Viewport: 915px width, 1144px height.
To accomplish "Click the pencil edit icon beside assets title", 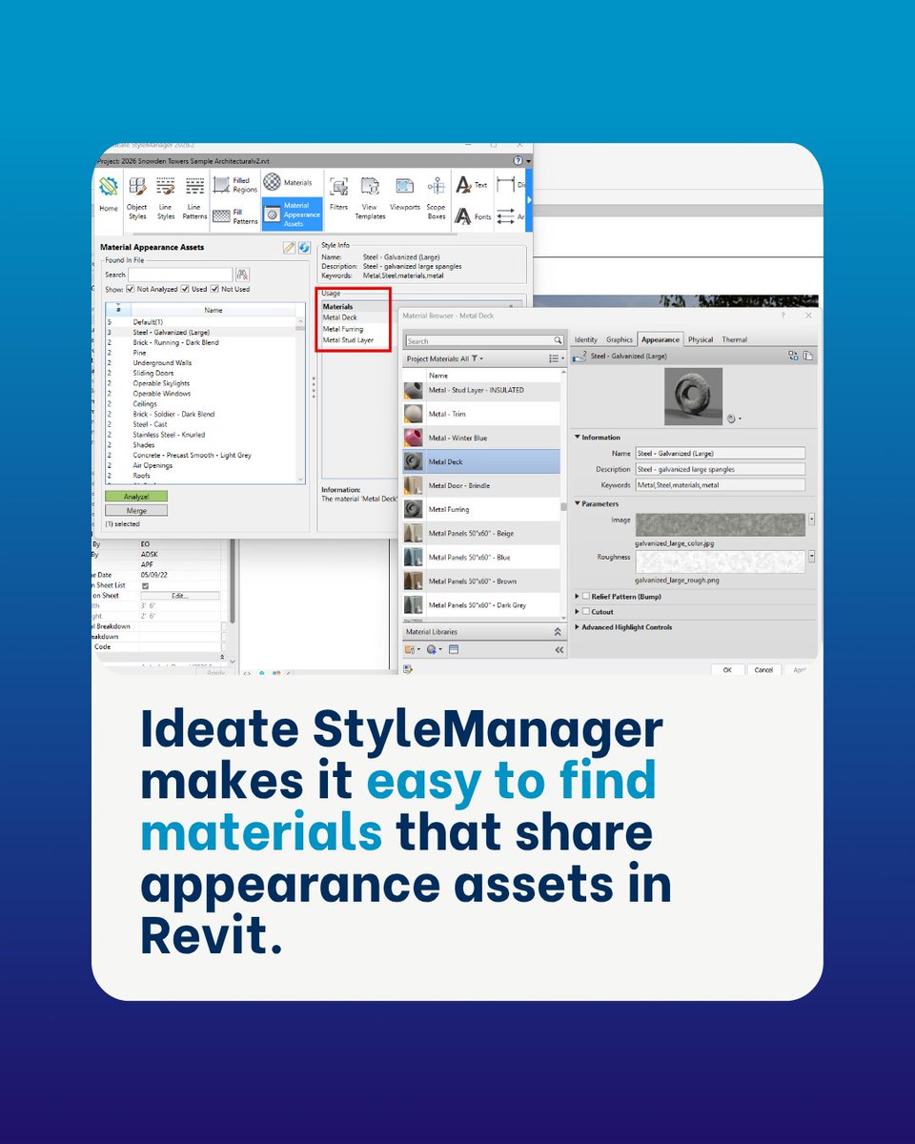I will [x=289, y=248].
